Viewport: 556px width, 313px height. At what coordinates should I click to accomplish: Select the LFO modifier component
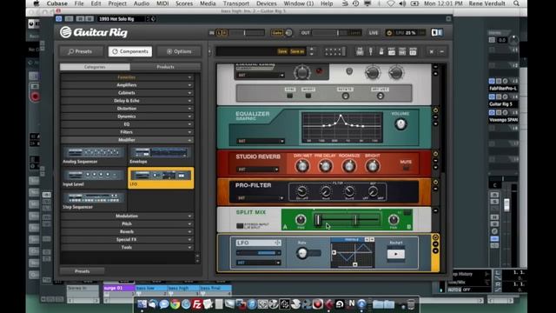[161, 177]
